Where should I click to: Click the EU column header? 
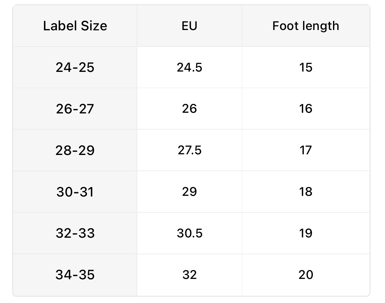click(189, 26)
